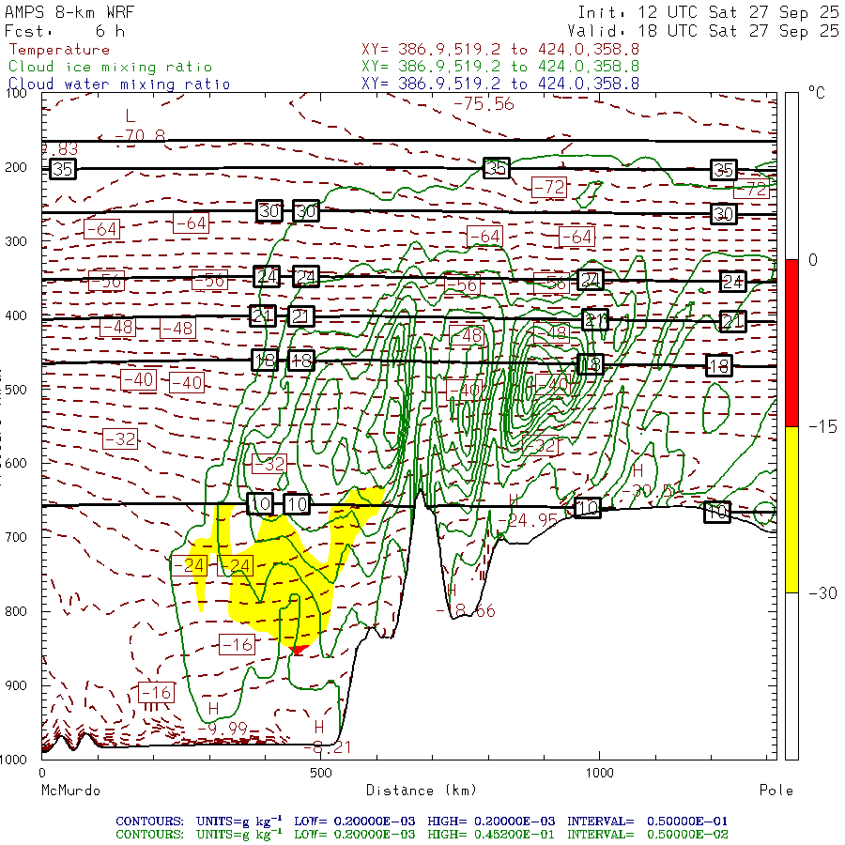Click the pressure axis label "800"
Viewport: 845px width, 845px height.
tap(16, 611)
